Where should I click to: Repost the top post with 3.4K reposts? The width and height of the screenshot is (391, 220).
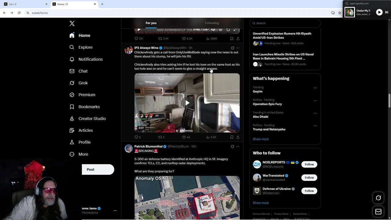[x=163, y=38]
